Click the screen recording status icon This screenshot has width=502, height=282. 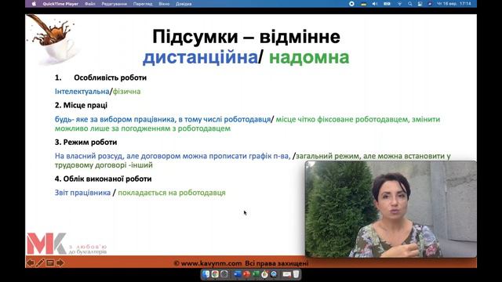[x=351, y=4]
